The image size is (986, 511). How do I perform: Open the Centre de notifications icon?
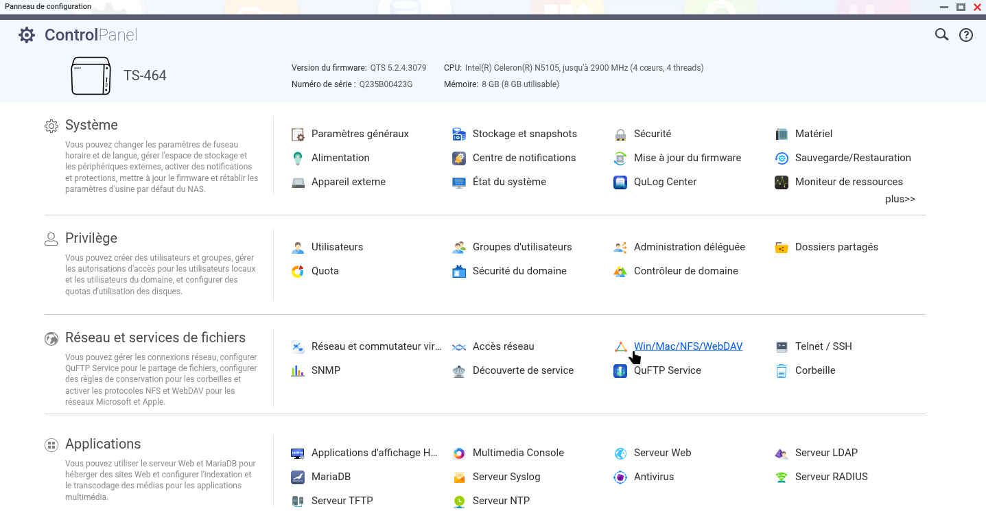459,158
